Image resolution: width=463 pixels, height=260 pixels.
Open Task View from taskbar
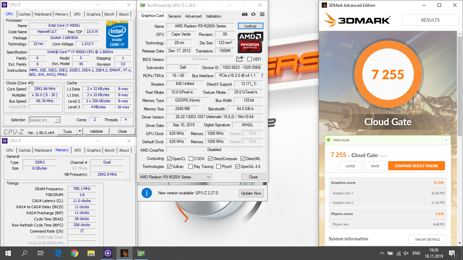(41, 253)
